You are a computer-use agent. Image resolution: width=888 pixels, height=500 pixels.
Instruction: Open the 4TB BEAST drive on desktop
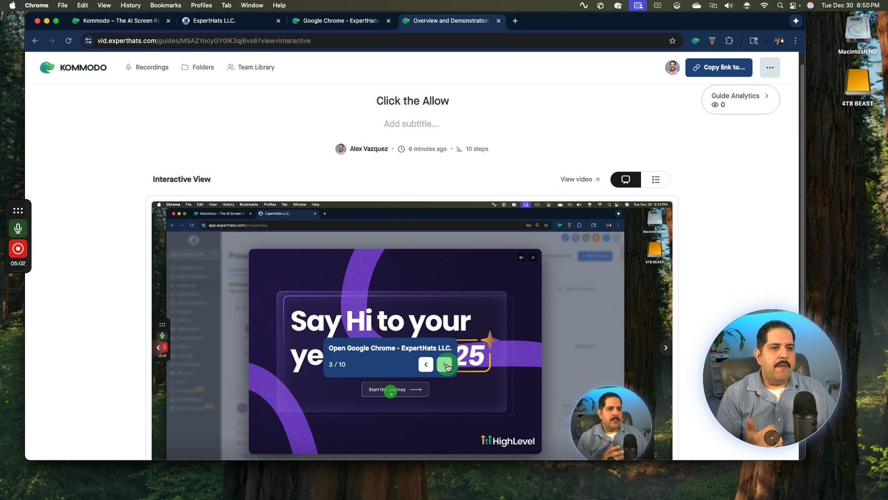coord(857,86)
